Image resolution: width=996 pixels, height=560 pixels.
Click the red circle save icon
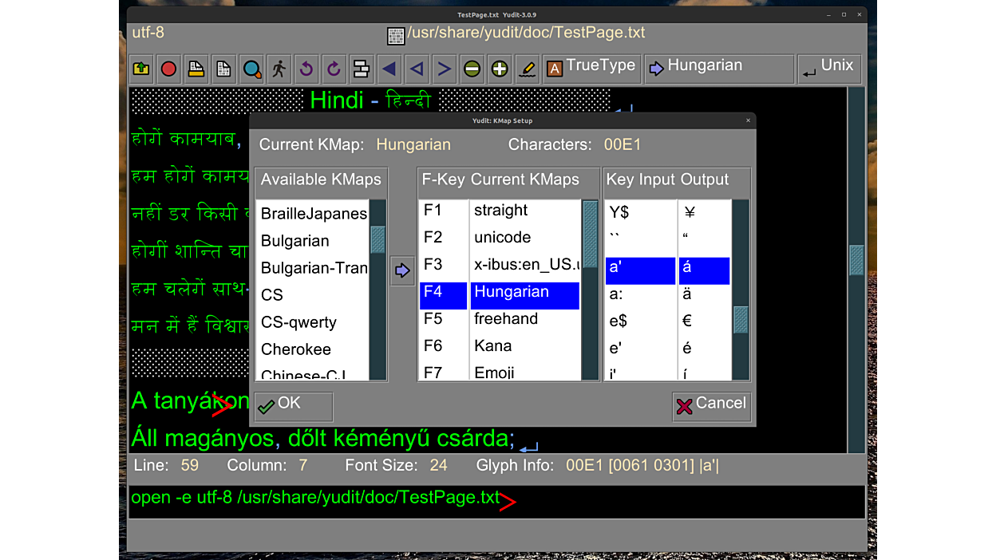click(x=168, y=69)
